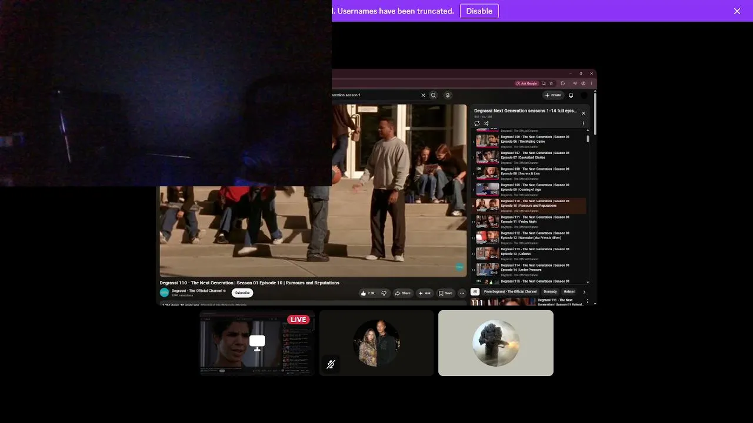
Task: Select Episode 09 Coming of Age title
Action: click(535, 187)
